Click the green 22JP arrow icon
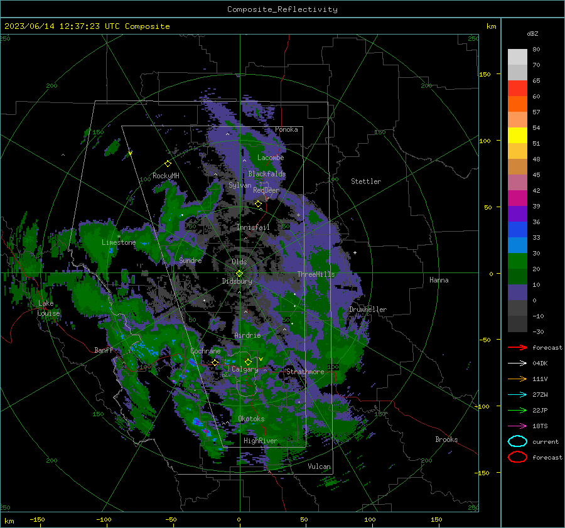This screenshot has width=565, height=528. (517, 410)
